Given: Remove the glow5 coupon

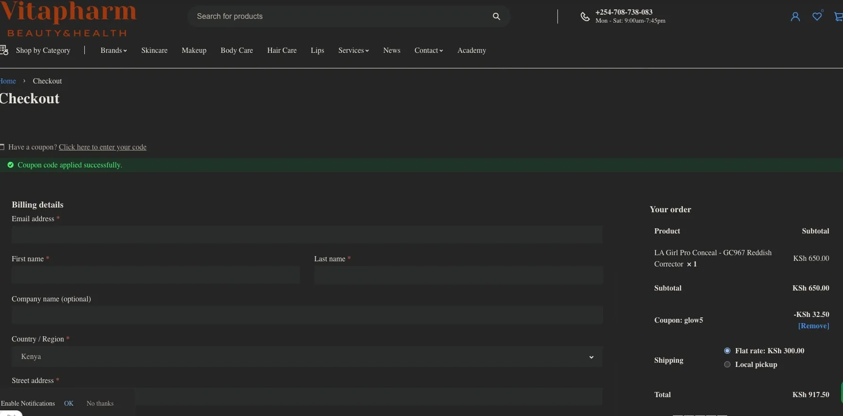Looking at the screenshot, I should 814,326.
